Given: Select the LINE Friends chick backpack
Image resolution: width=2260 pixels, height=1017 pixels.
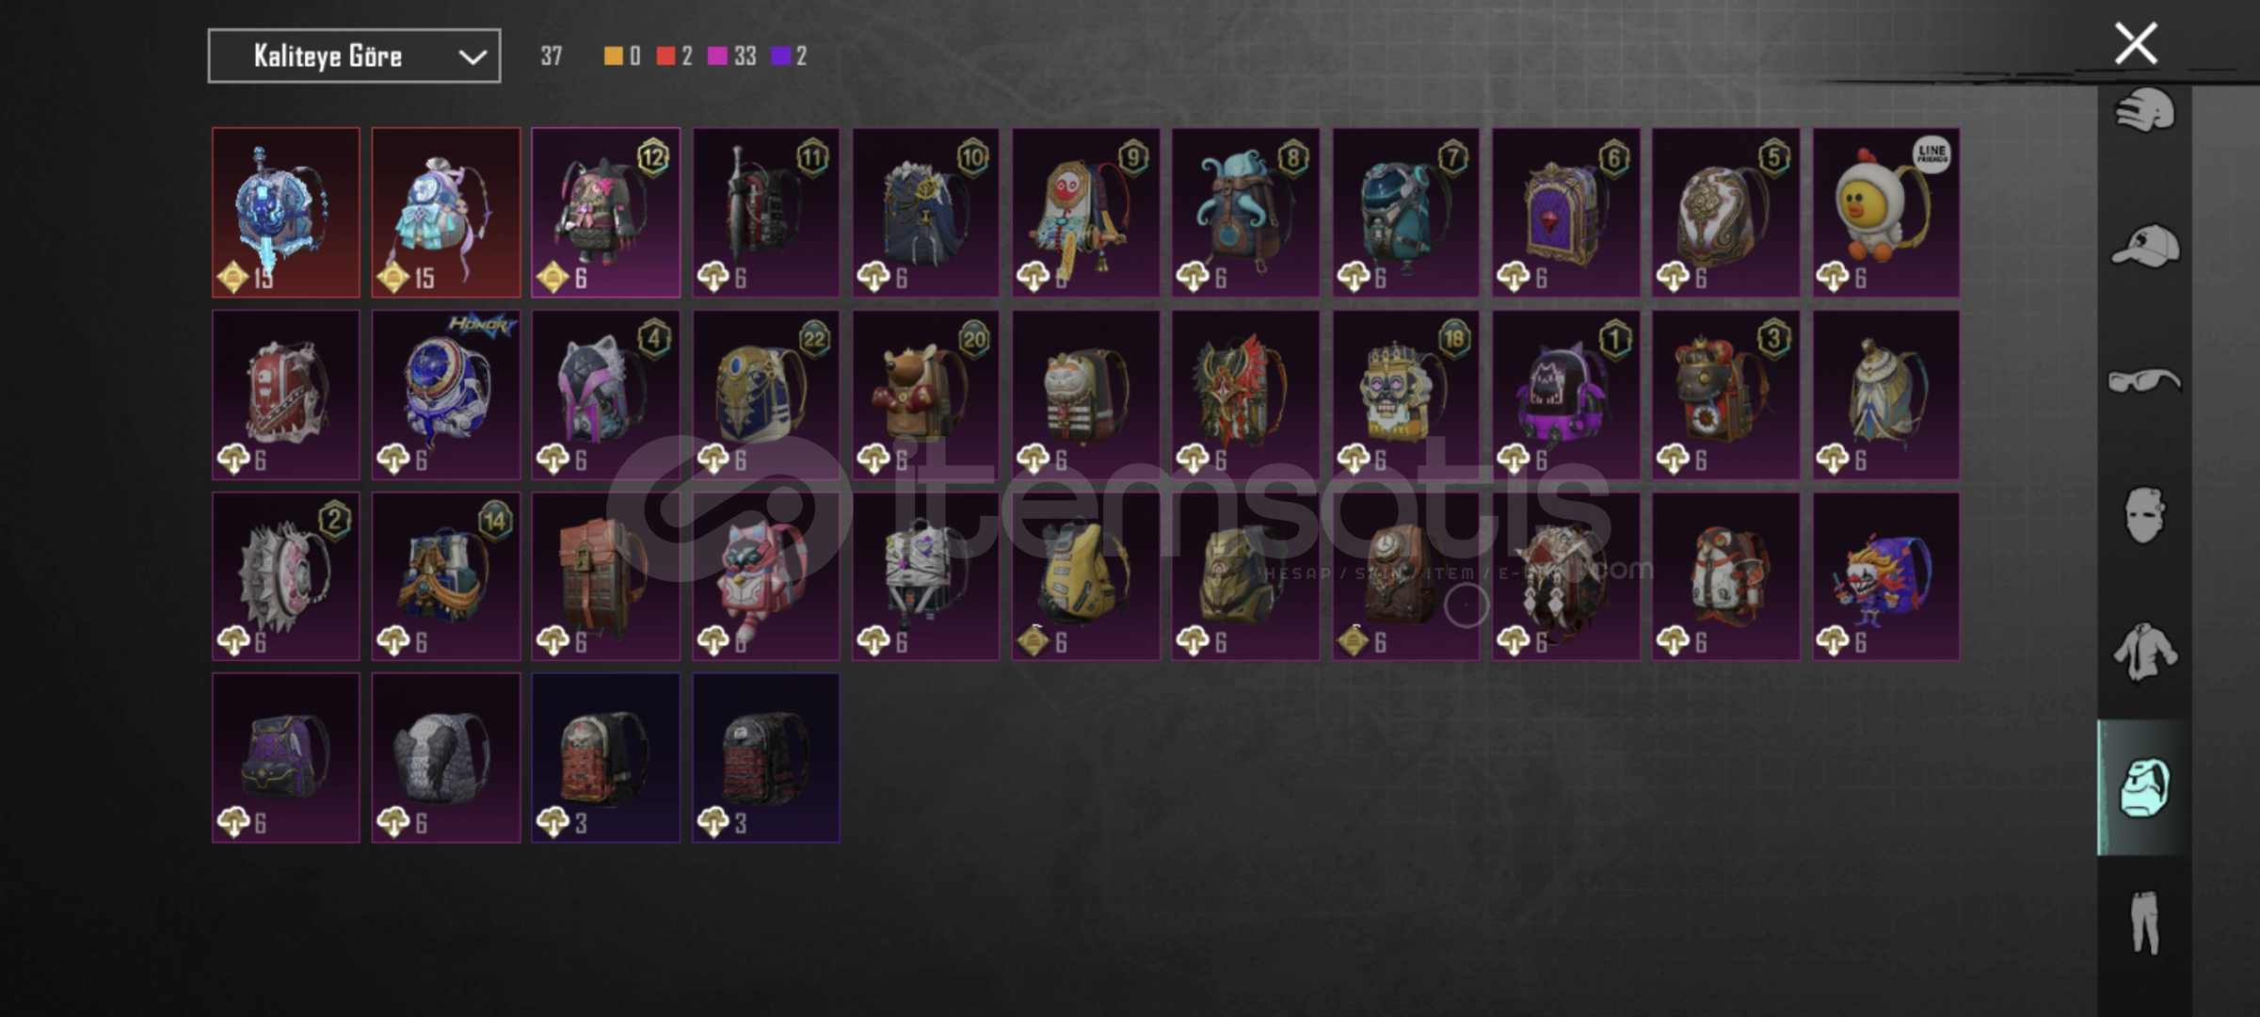Looking at the screenshot, I should tap(1886, 213).
